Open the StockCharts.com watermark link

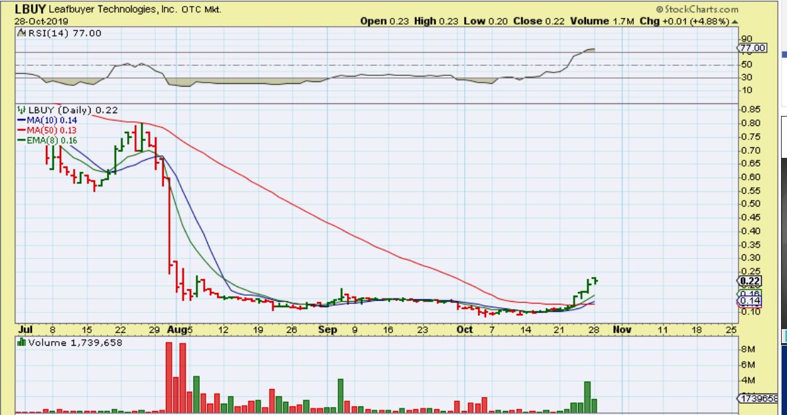pyautogui.click(x=697, y=9)
